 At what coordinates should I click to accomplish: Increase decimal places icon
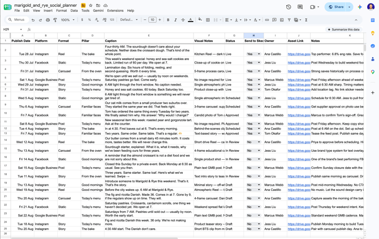[105, 20]
